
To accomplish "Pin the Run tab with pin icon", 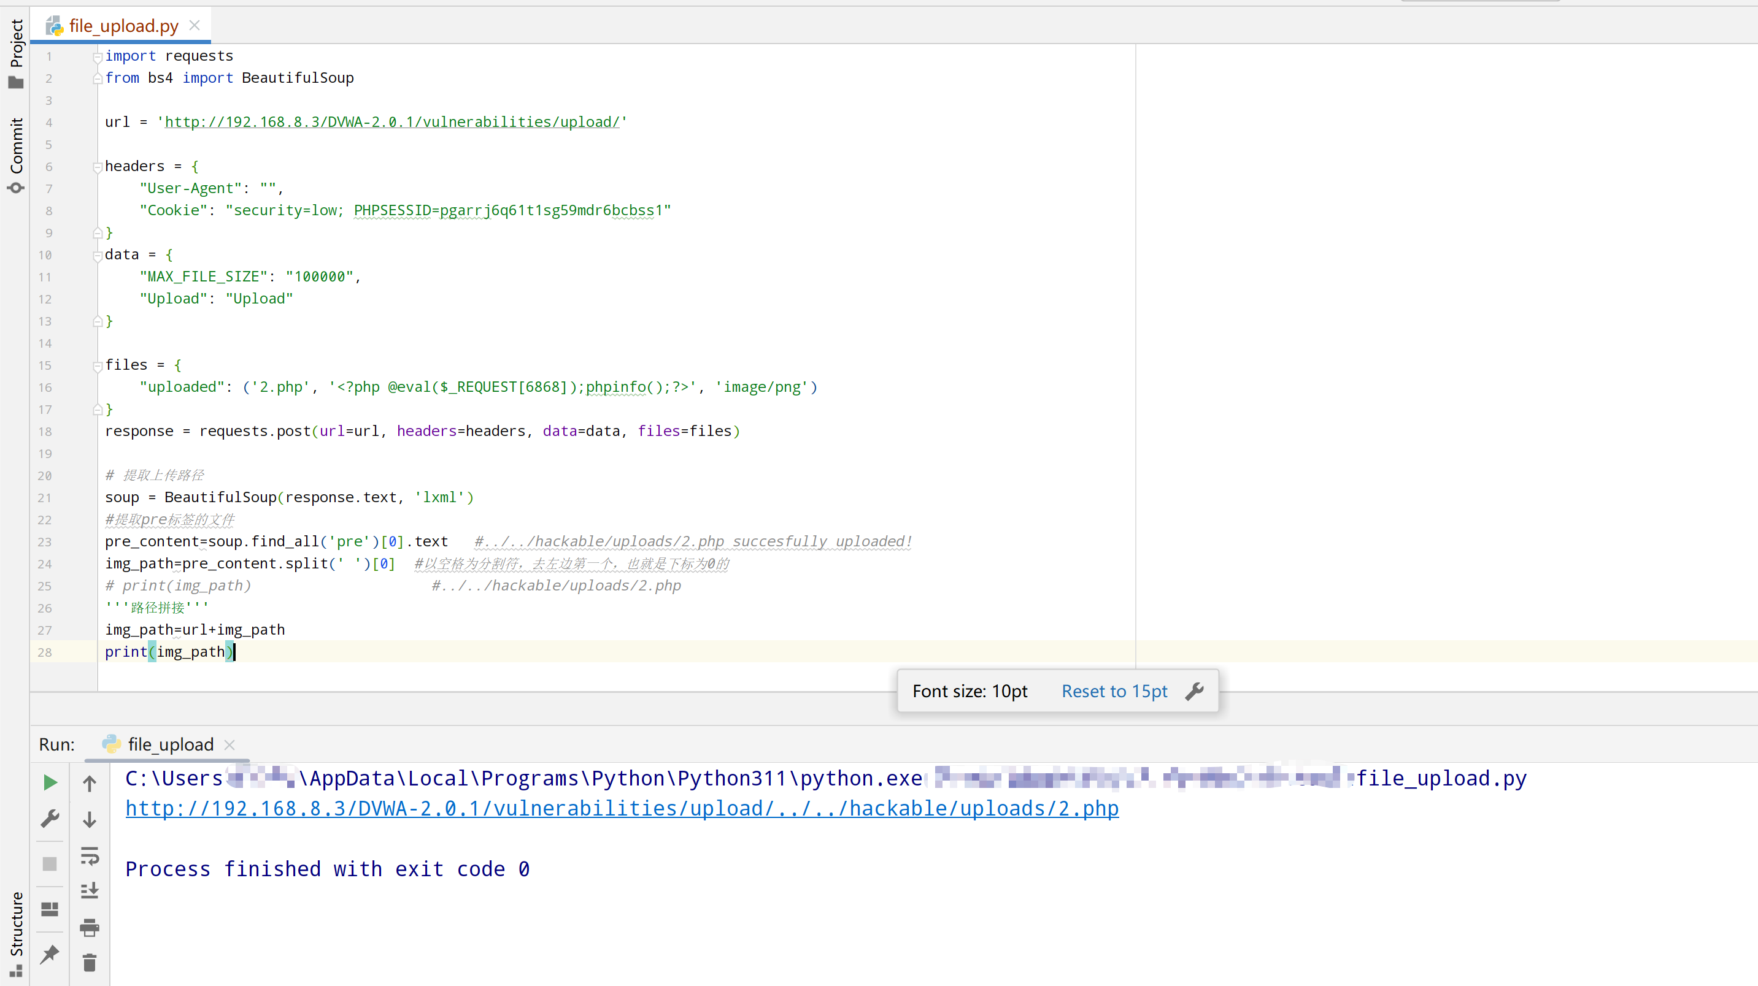I will click(x=50, y=954).
